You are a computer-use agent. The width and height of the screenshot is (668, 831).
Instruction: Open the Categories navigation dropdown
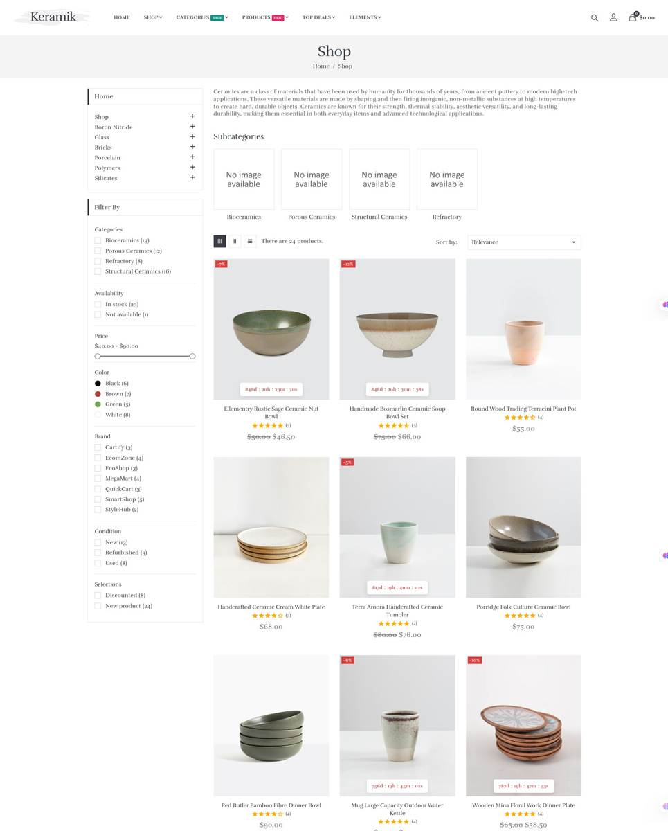coord(202,17)
